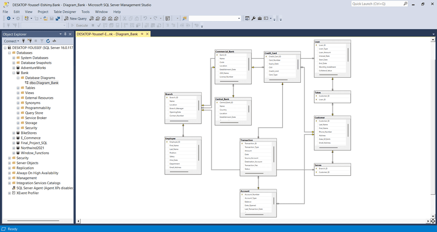Click the diagram's vertical scrollbar
437x232 pixels.
coord(434,128)
